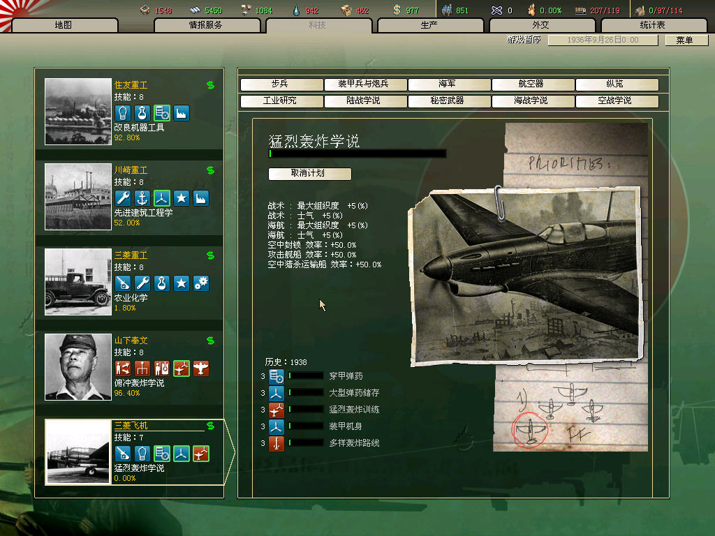Viewport: 715px width, 536px height.
Task: Click the 住友重工 green dollar funding icon
Action: [x=211, y=85]
